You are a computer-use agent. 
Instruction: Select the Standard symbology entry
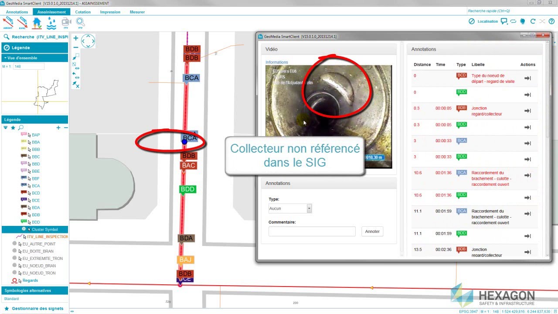pos(12,299)
